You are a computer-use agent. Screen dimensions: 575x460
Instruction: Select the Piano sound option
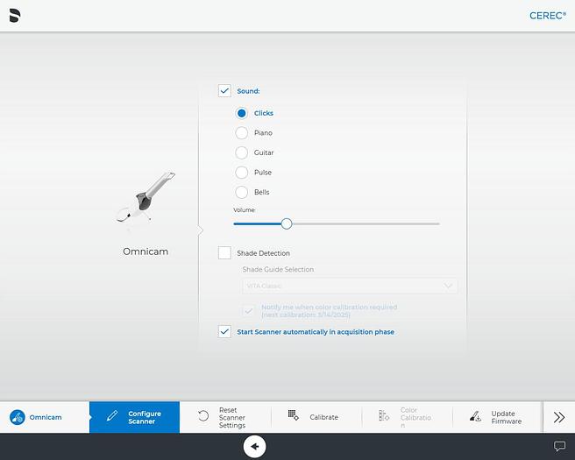[x=242, y=133]
